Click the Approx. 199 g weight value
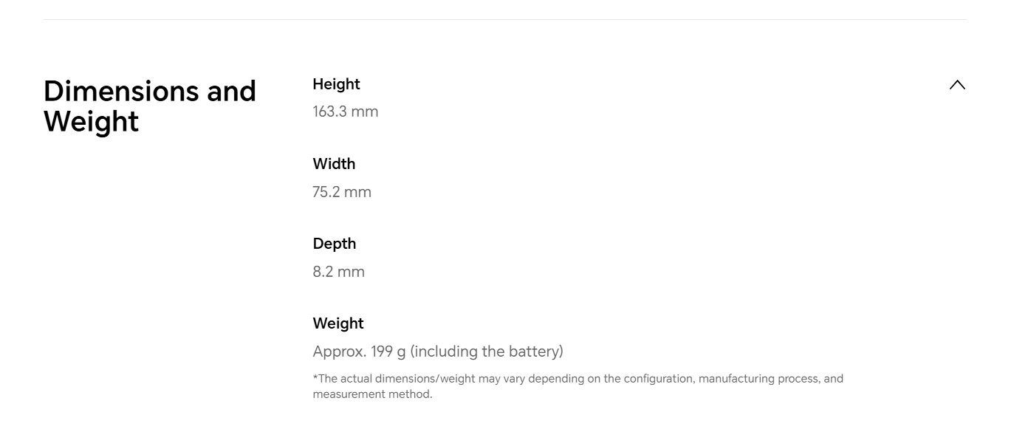 tap(437, 352)
